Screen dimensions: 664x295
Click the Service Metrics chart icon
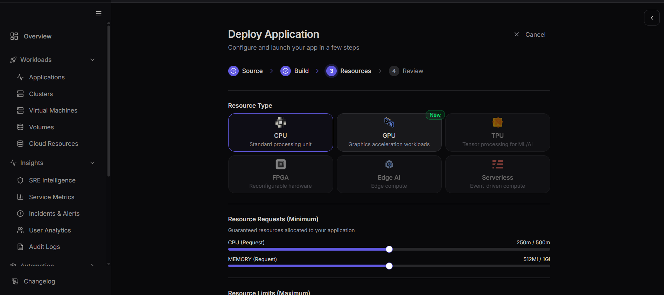[20, 197]
